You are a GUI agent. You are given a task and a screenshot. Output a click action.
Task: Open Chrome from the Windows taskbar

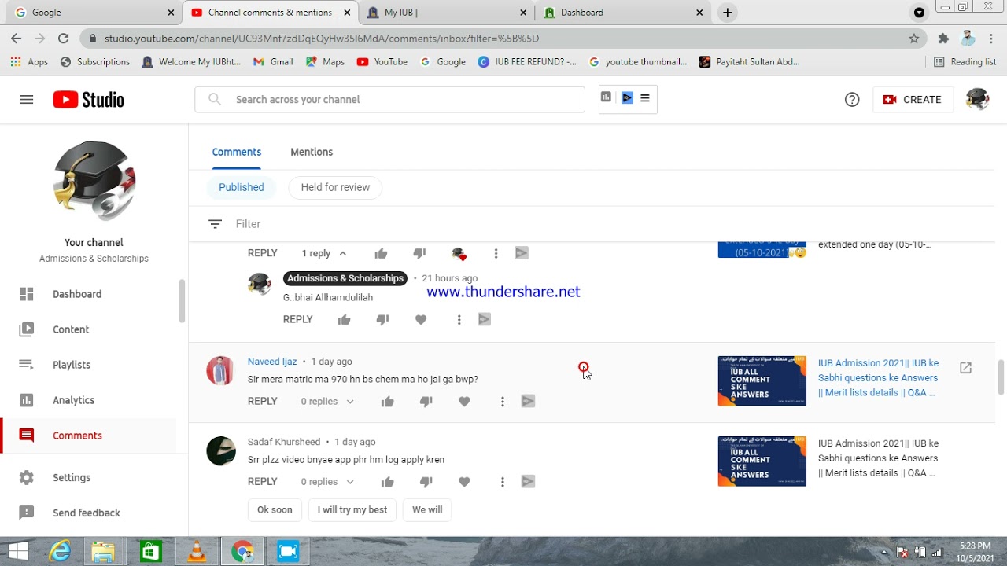point(242,552)
